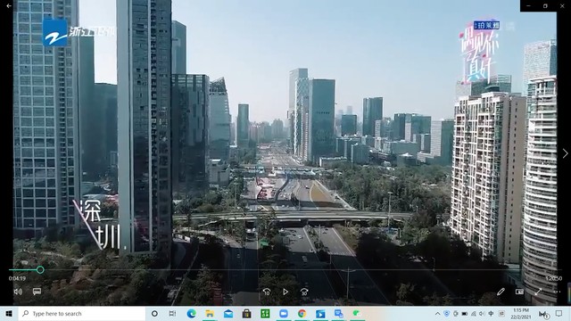The width and height of the screenshot is (571, 321).
Task: Open the edit pencil tool
Action: pos(501,292)
